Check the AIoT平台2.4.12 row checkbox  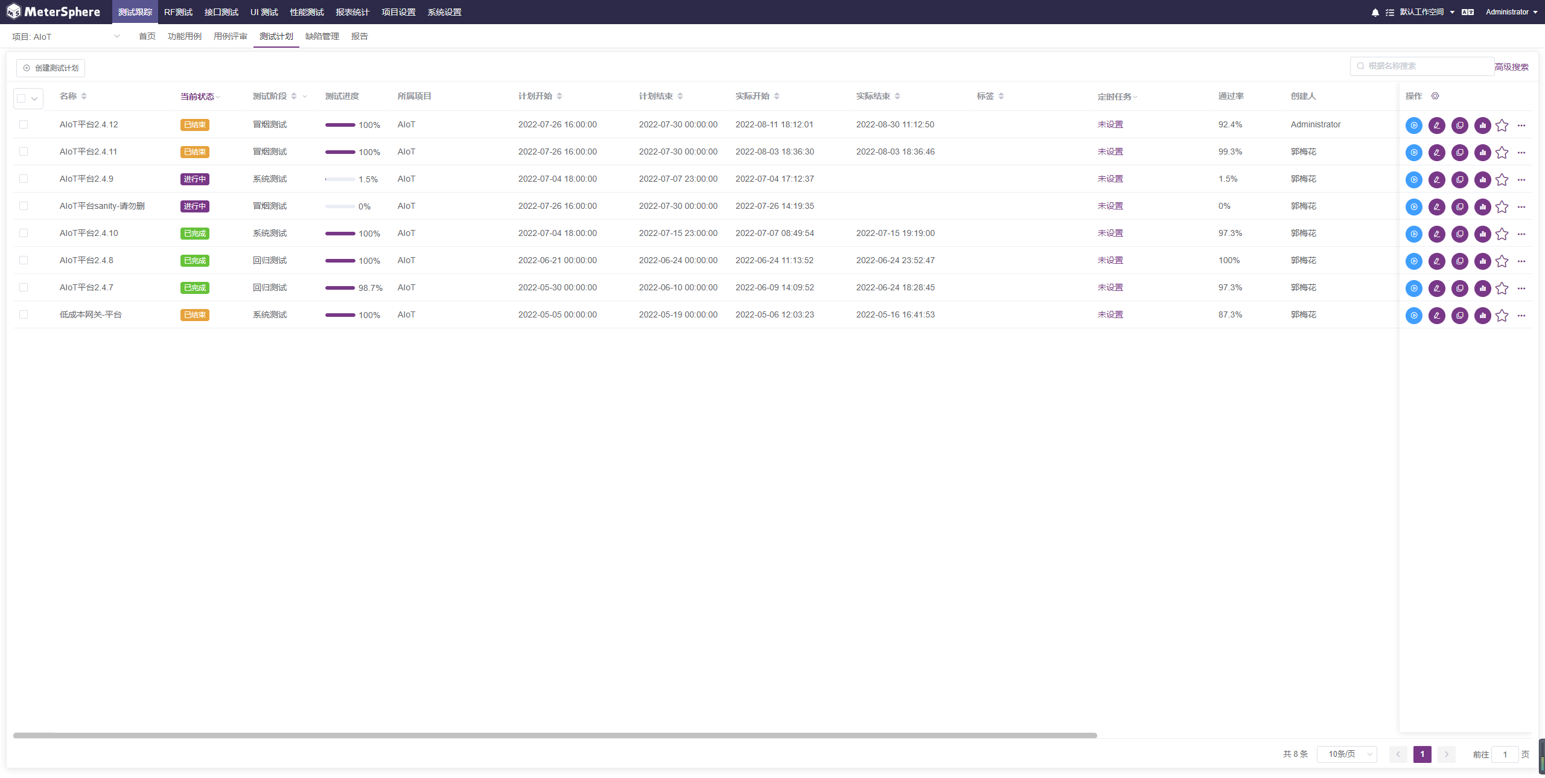coord(24,124)
